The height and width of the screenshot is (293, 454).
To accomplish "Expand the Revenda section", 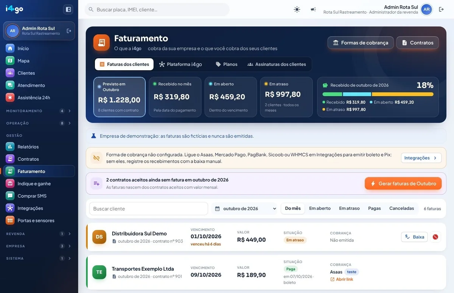I will 39,234.
